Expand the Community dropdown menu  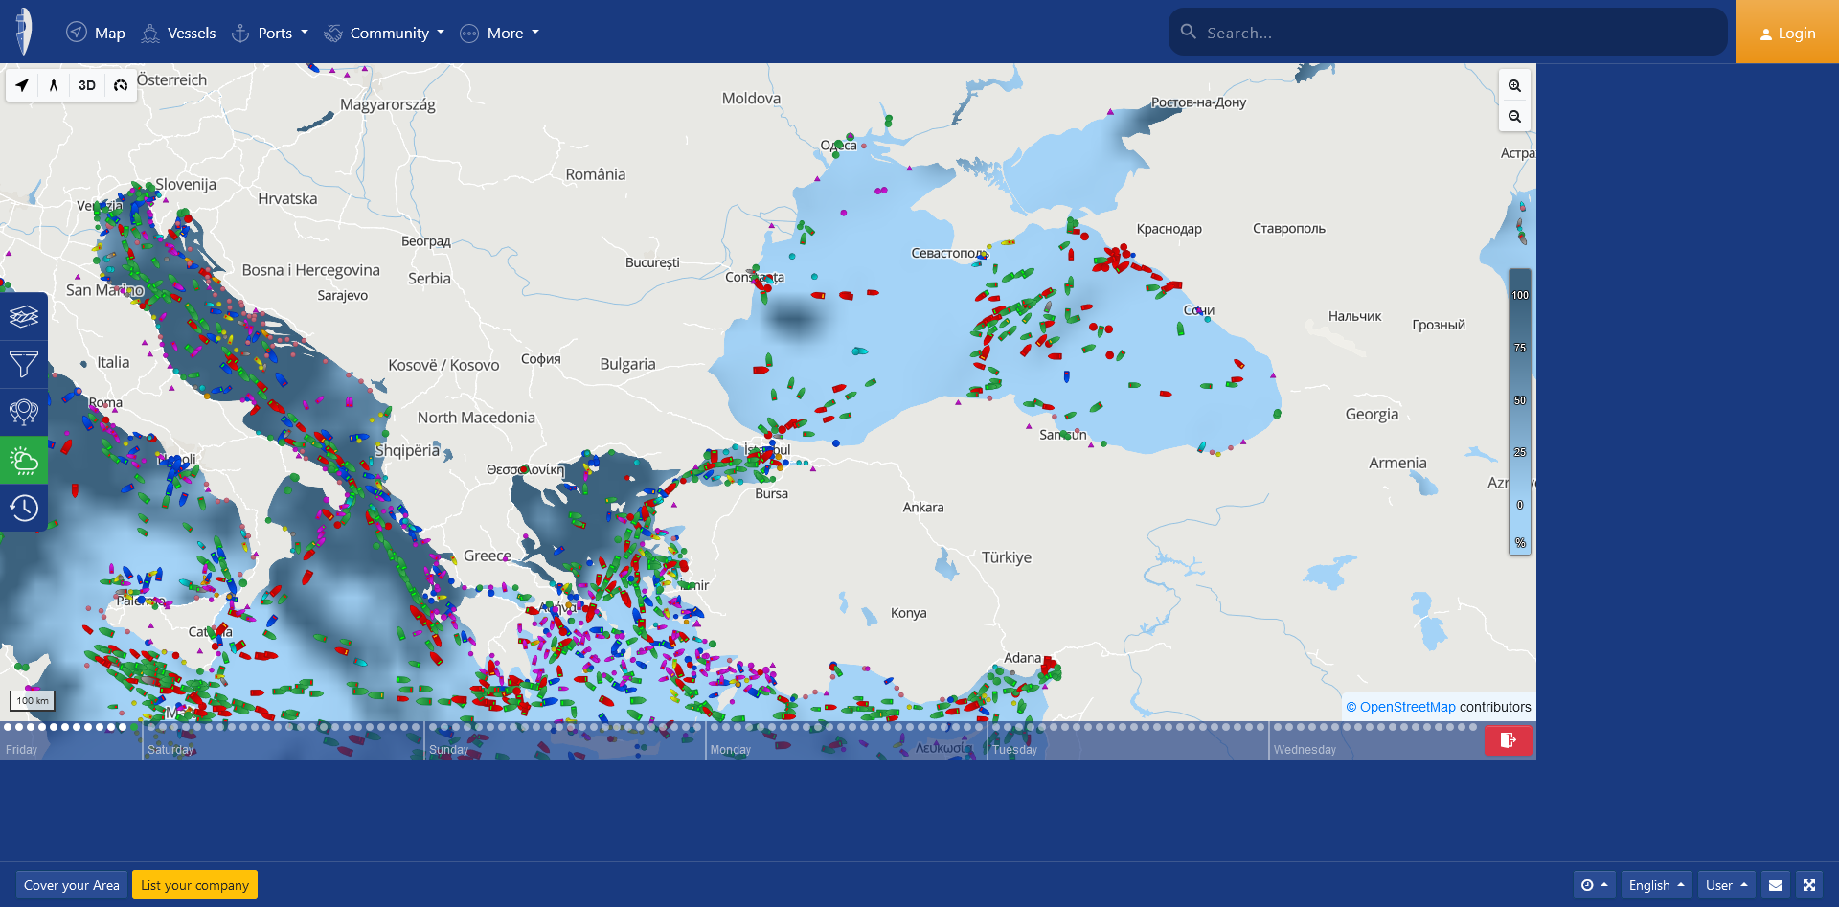pos(384,33)
